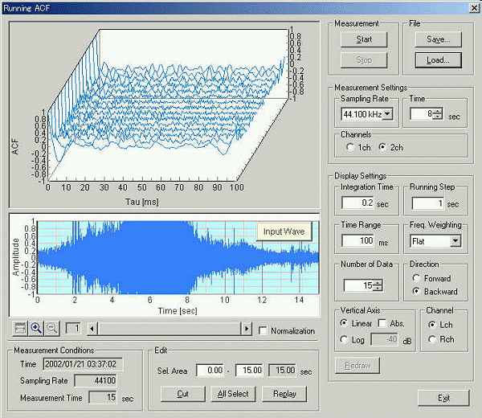Click the 3D running ACF plot
The width and height of the screenshot is (482, 418).
coord(165,114)
